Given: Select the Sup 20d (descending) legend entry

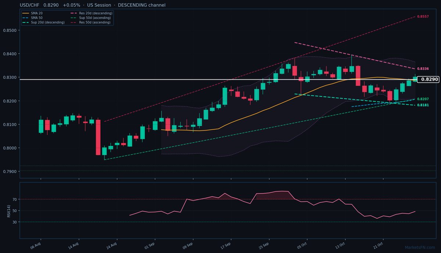Looking at the screenshot, I should [43, 22].
